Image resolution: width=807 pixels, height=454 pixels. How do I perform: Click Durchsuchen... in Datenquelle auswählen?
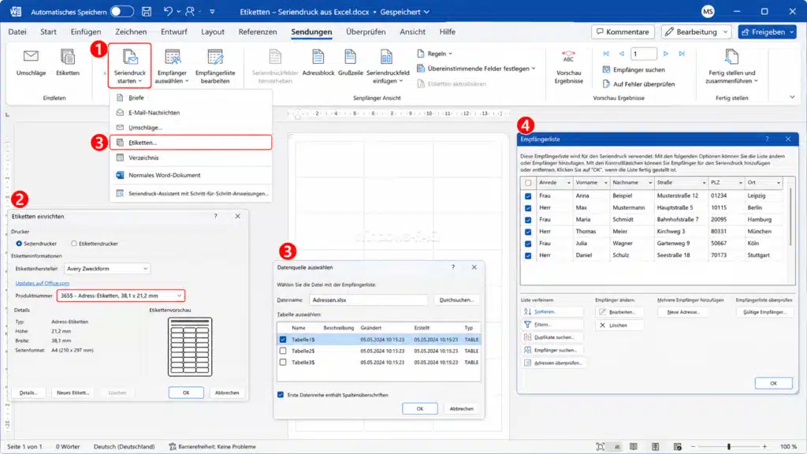pos(456,300)
